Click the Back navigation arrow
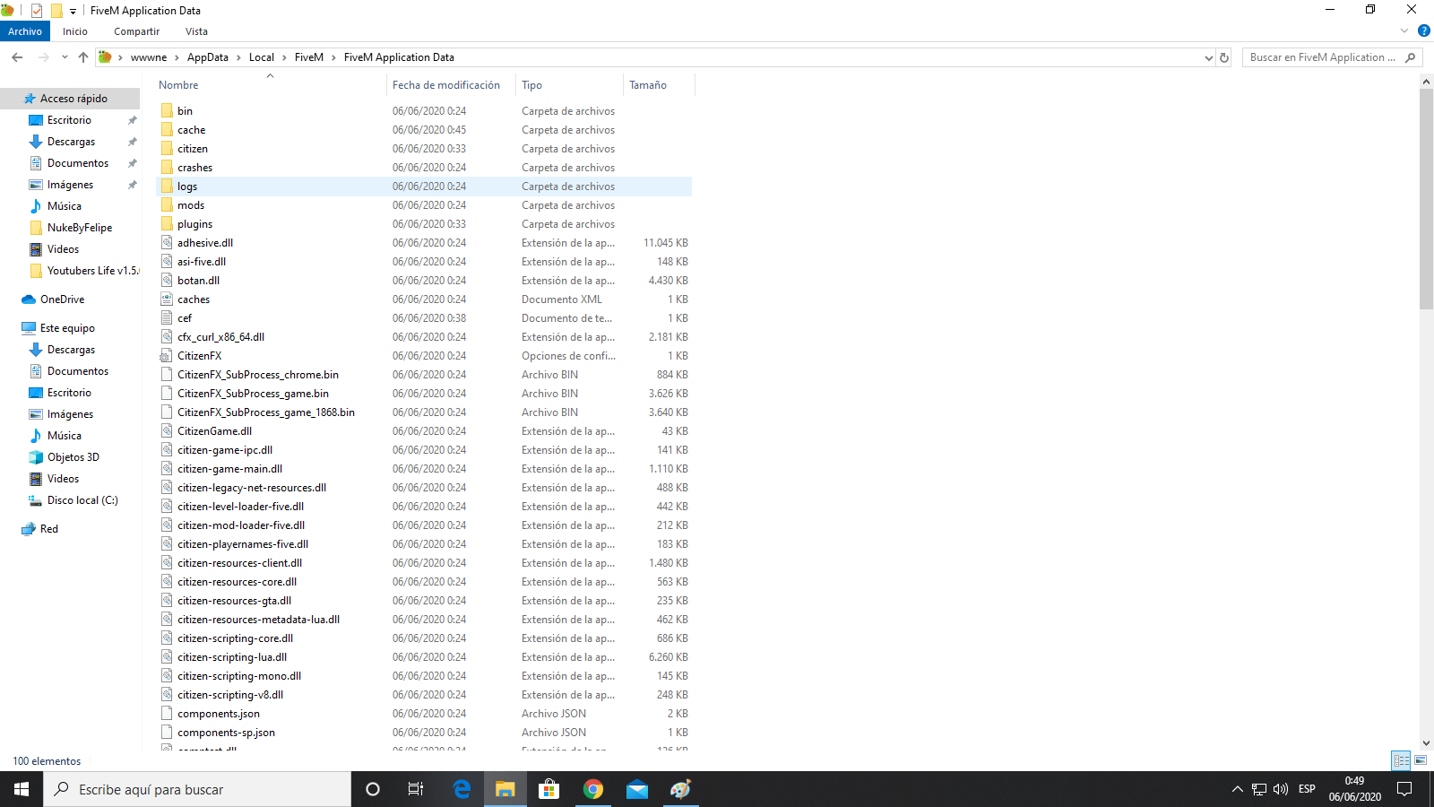Screen dimensions: 1434x807 pyautogui.click(x=16, y=56)
